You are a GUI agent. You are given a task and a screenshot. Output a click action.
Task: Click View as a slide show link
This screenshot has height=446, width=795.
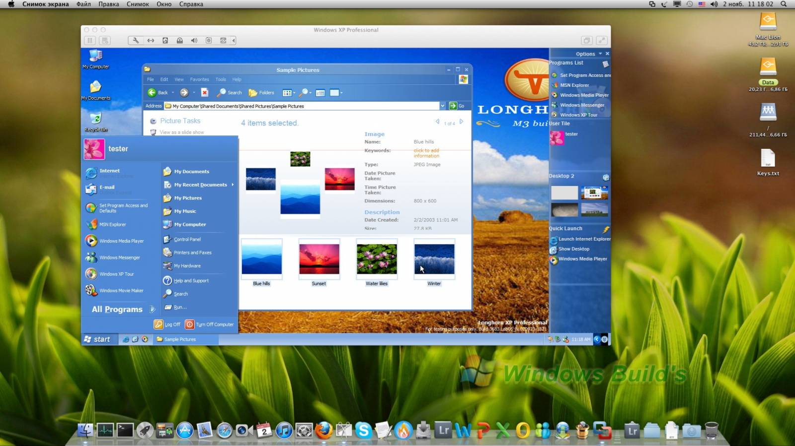coord(181,132)
